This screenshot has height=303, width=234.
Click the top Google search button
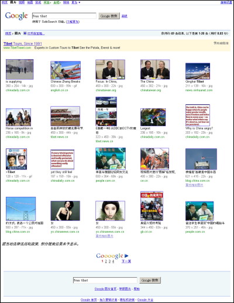(109, 16)
